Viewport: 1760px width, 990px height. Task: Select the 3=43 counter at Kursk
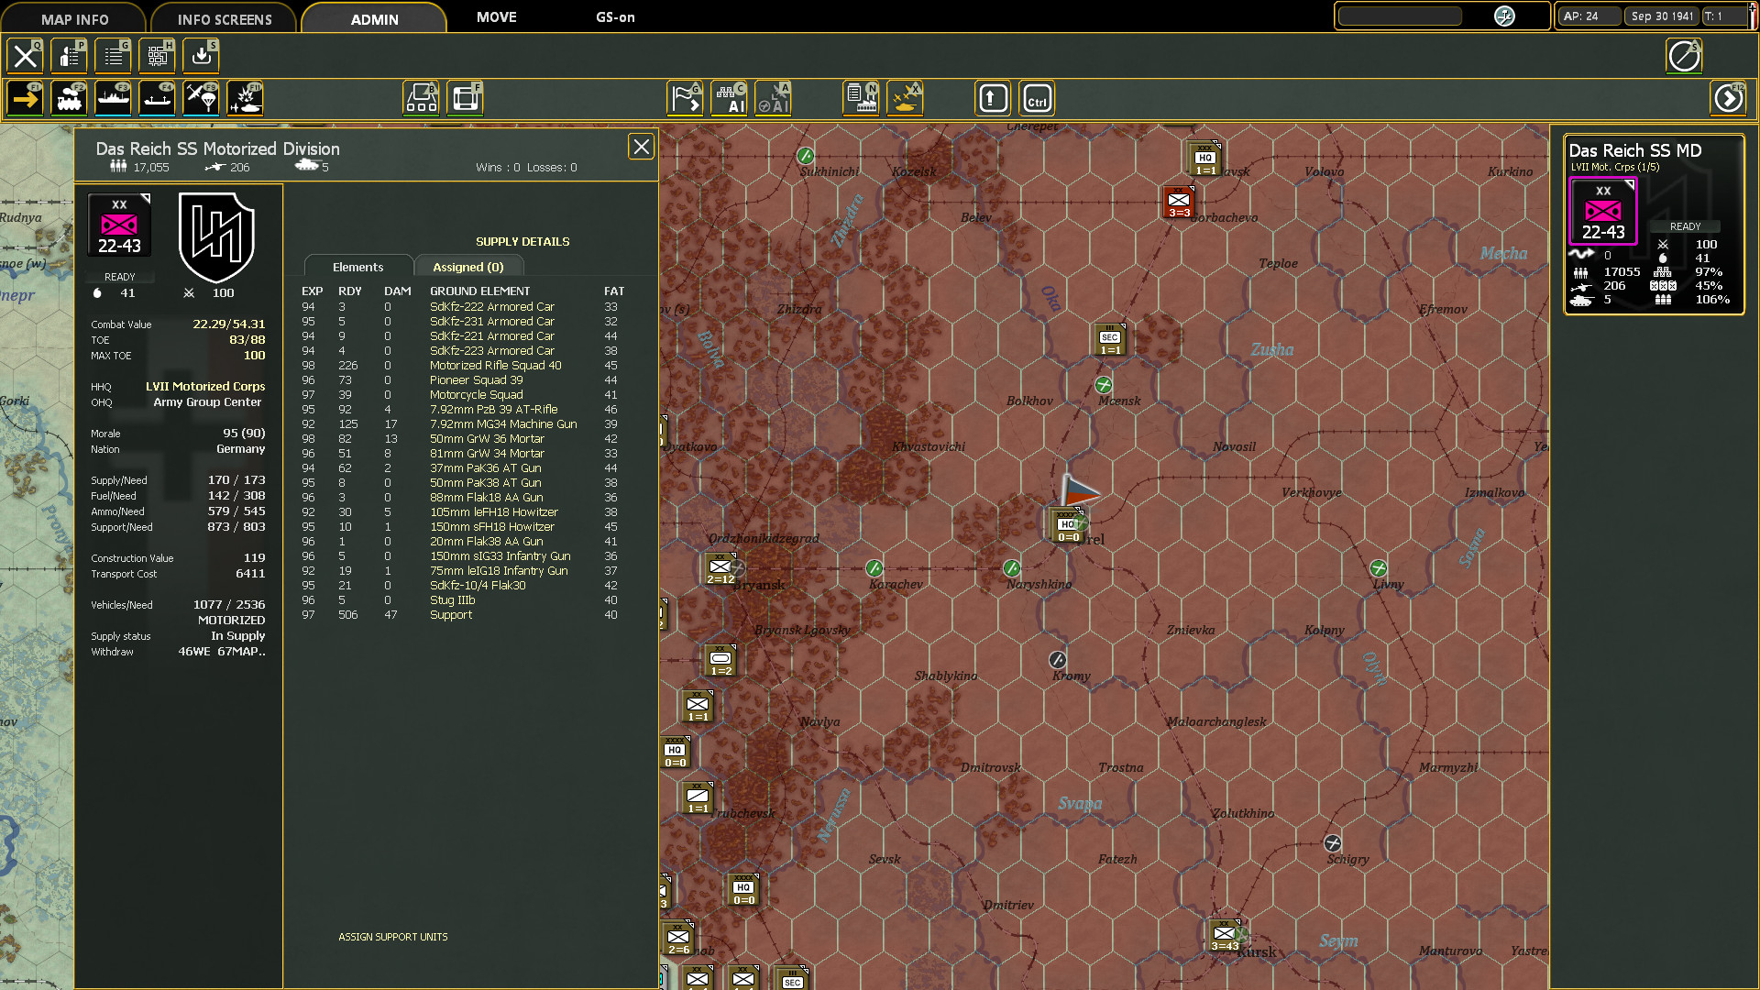[1225, 936]
